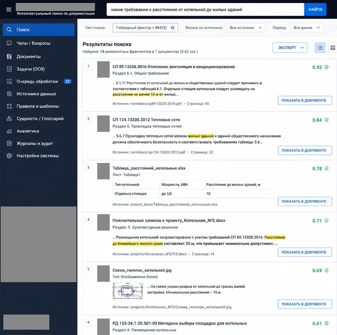The height and width of the screenshot is (335, 337).
Task: Click verified shield icon next to 0.71
Action: pyautogui.click(x=326, y=221)
